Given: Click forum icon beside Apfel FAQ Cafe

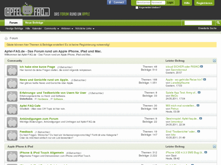Looking at the screenshot, I should click(12, 109).
